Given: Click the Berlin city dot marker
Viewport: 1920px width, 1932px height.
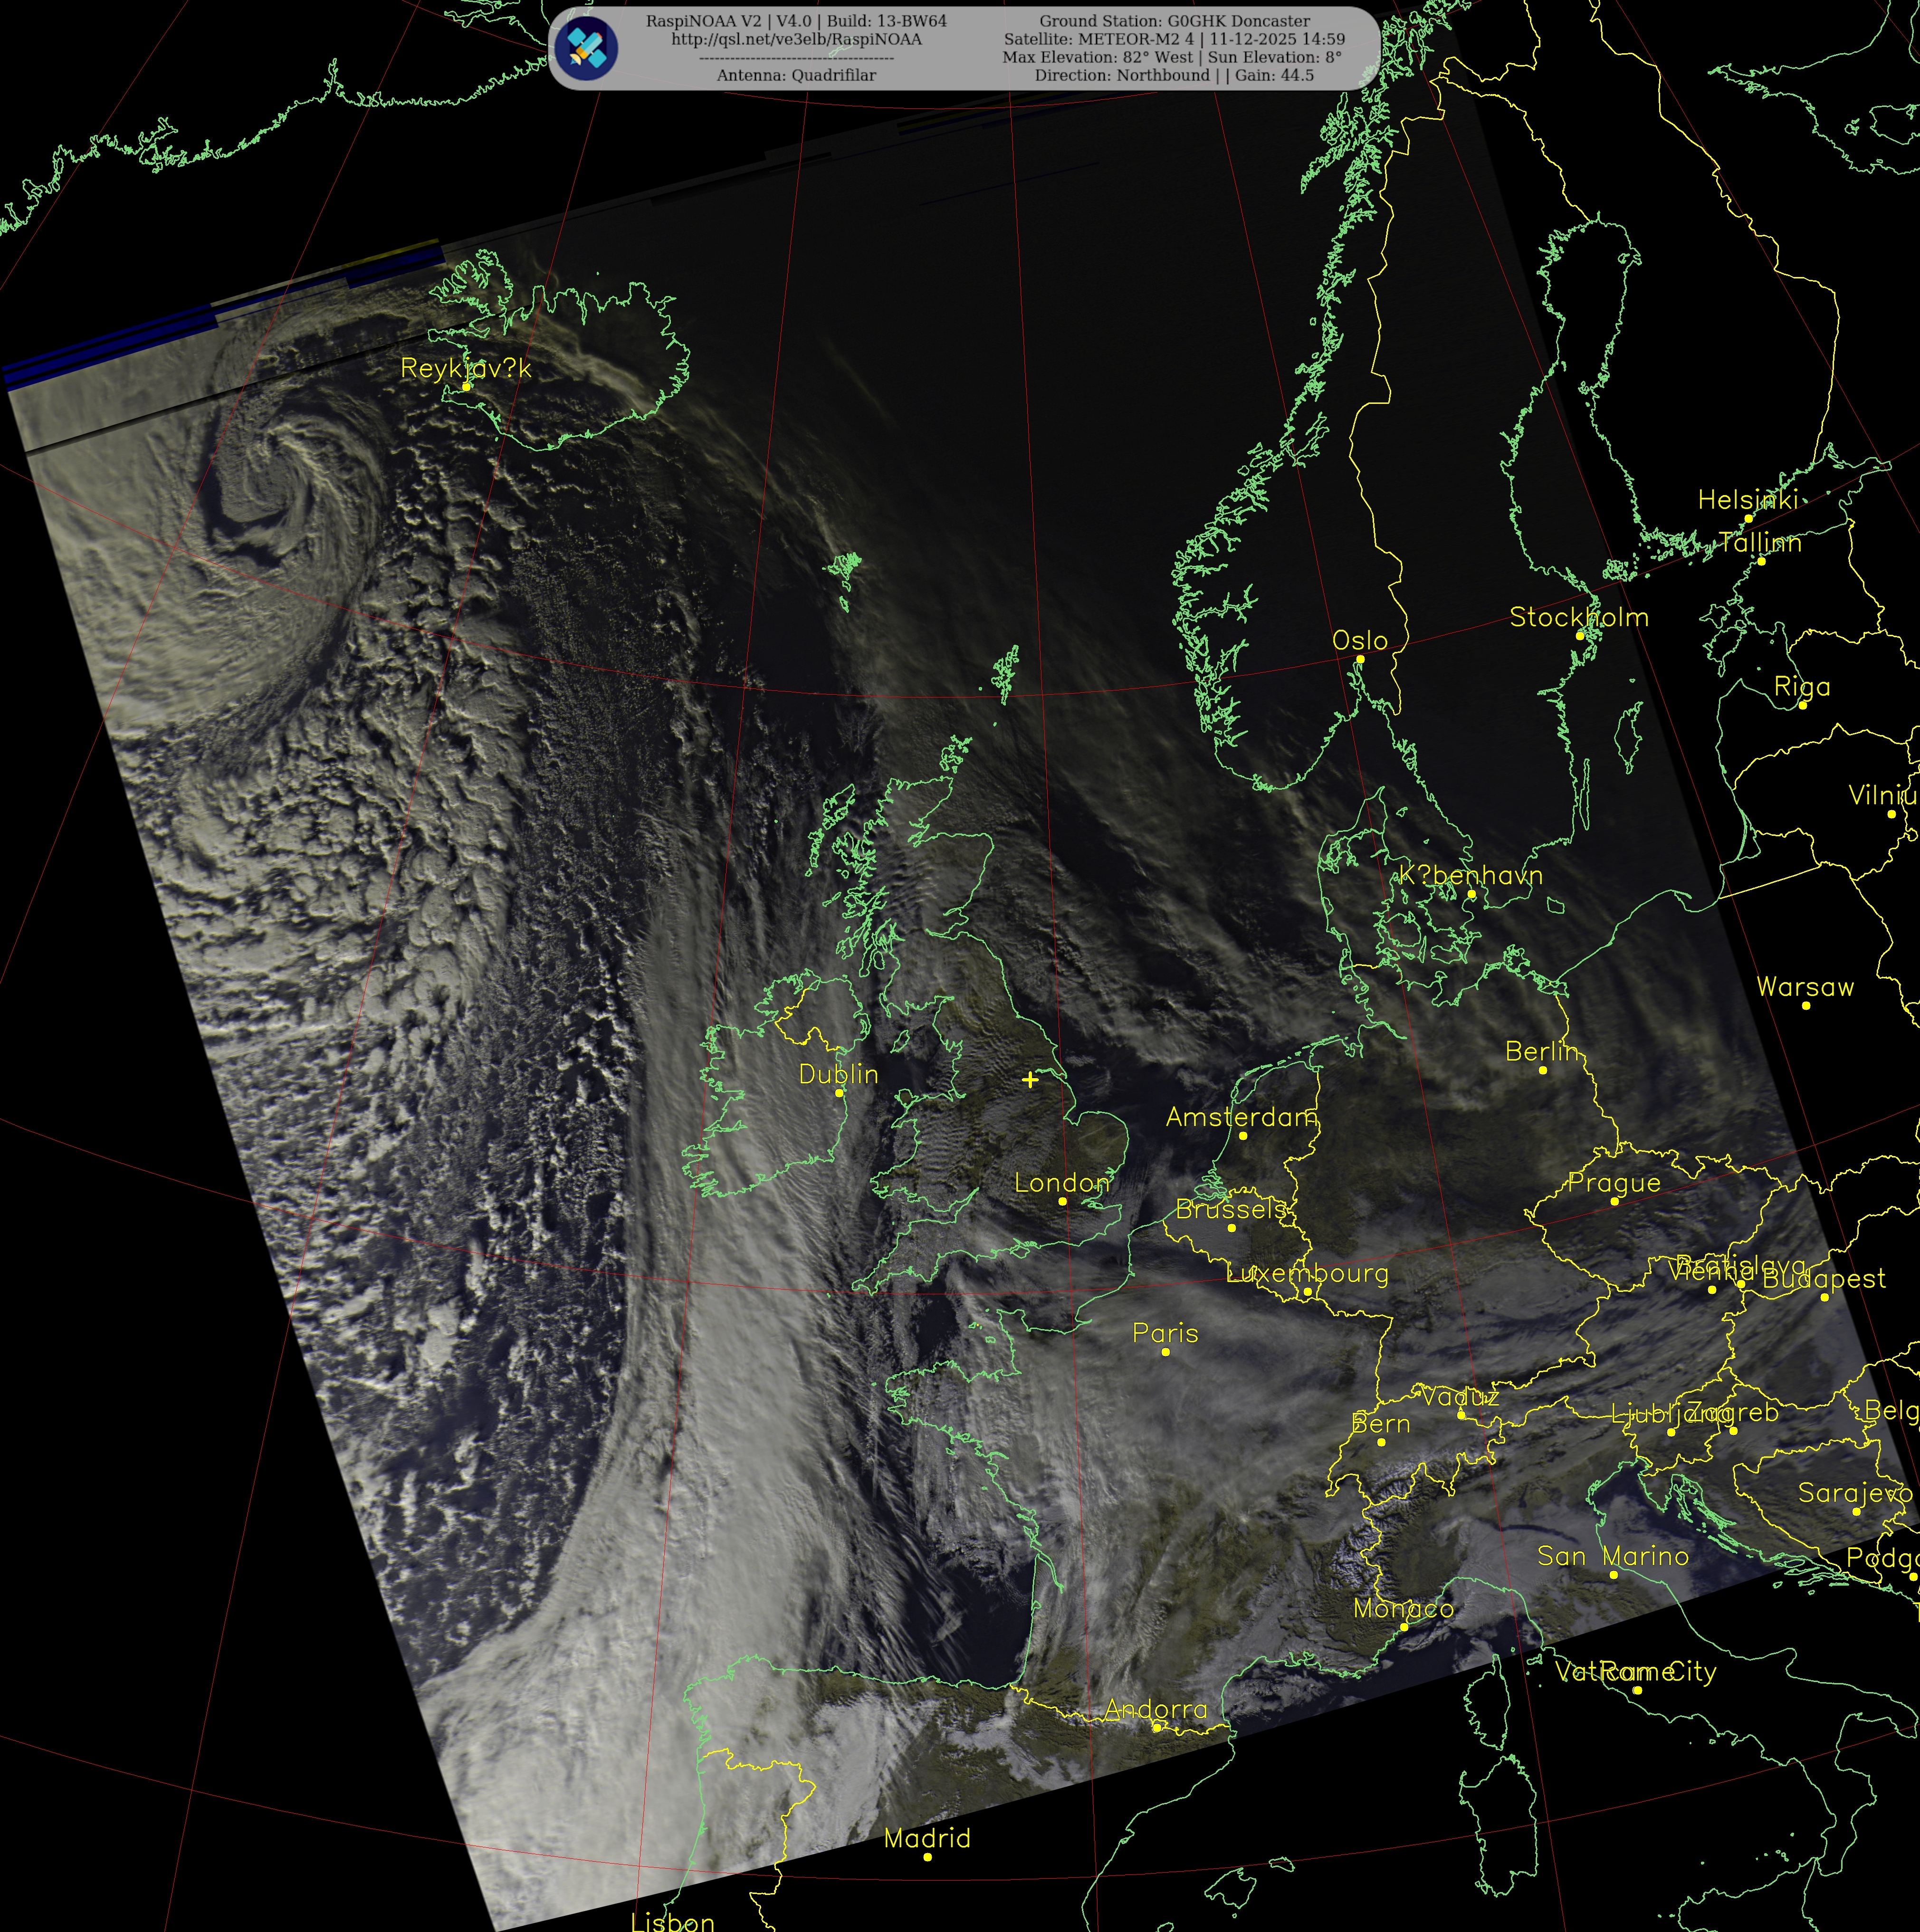Looking at the screenshot, I should tap(1543, 1070).
